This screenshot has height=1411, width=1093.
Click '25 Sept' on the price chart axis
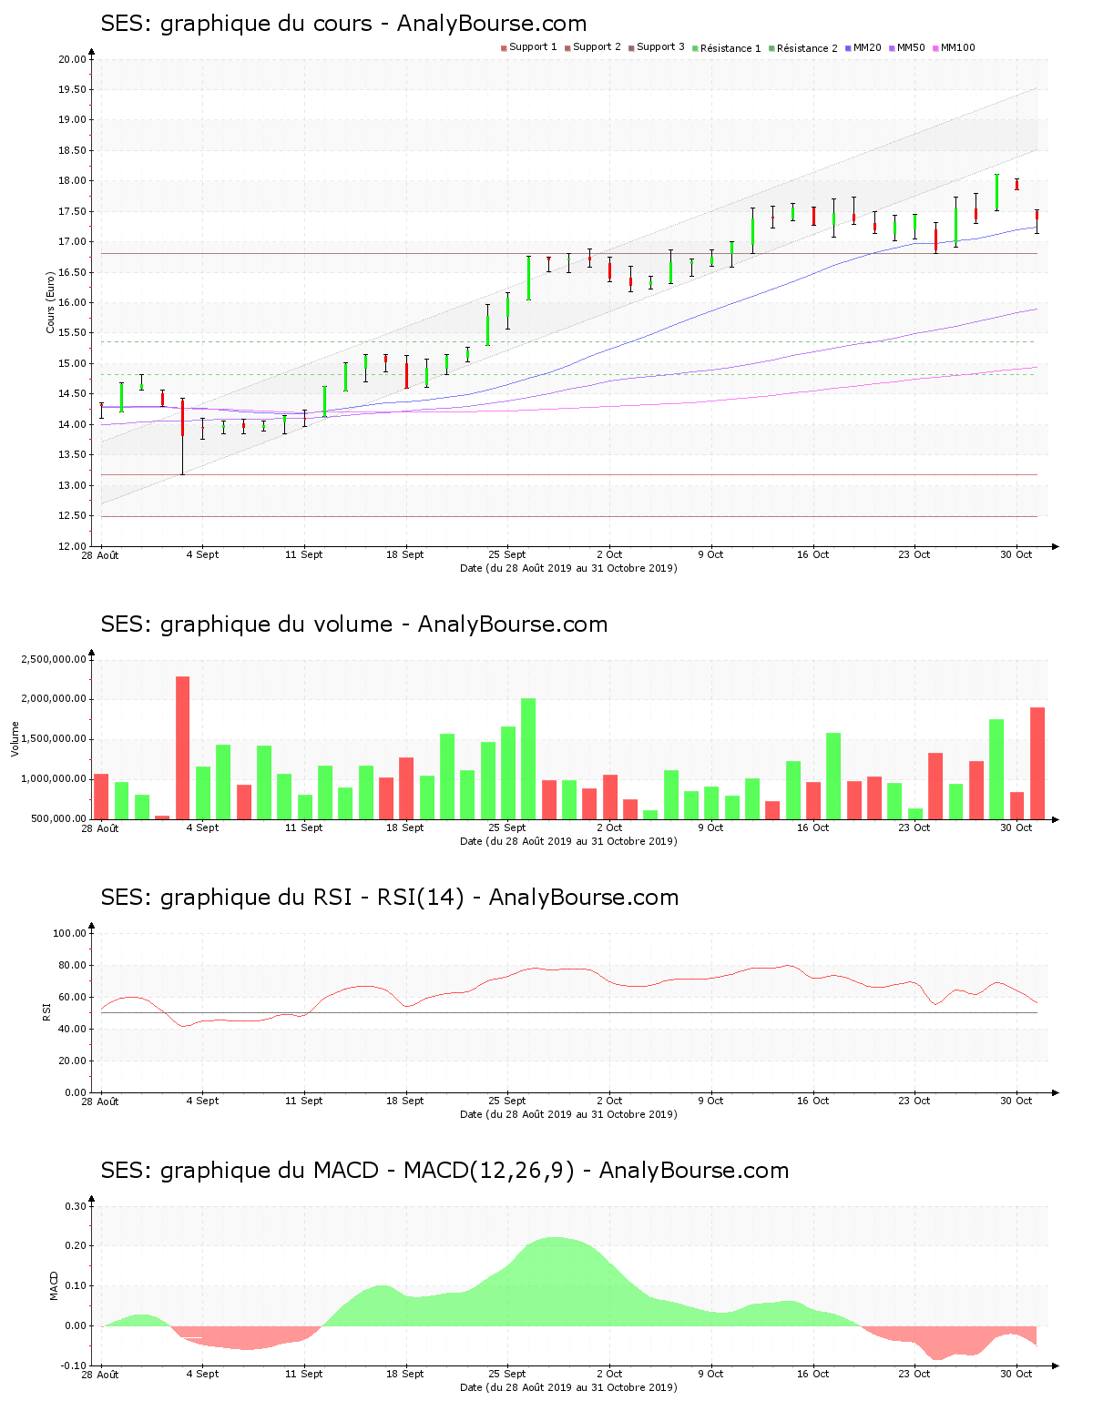point(507,554)
